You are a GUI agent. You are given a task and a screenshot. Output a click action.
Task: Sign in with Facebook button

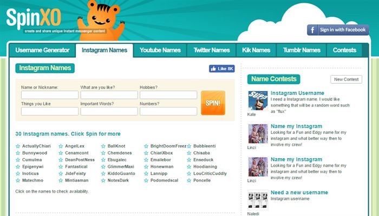tap(338, 30)
